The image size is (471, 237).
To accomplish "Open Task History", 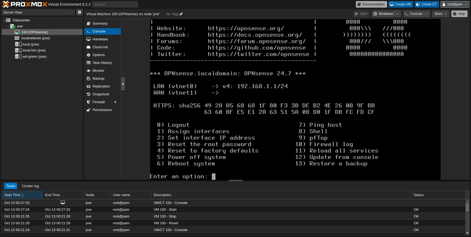I will point(102,63).
